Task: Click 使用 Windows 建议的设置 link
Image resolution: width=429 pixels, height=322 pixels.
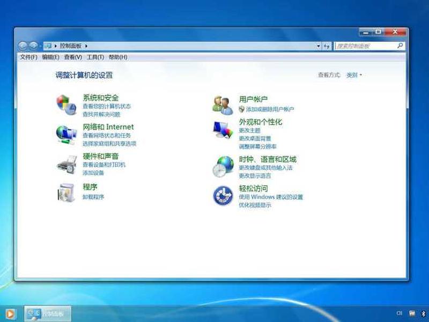Action: click(x=271, y=197)
